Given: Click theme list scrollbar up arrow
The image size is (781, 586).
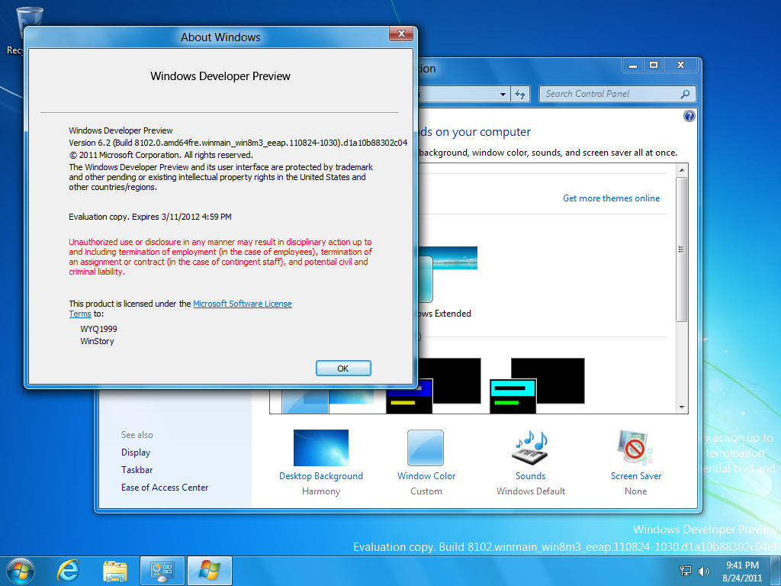Looking at the screenshot, I should (x=682, y=170).
